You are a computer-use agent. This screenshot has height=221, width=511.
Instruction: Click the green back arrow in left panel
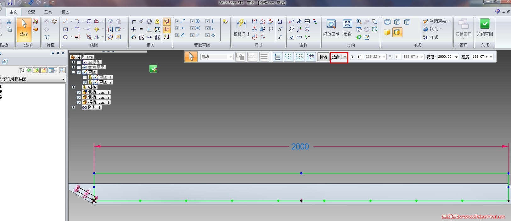(x=29, y=70)
